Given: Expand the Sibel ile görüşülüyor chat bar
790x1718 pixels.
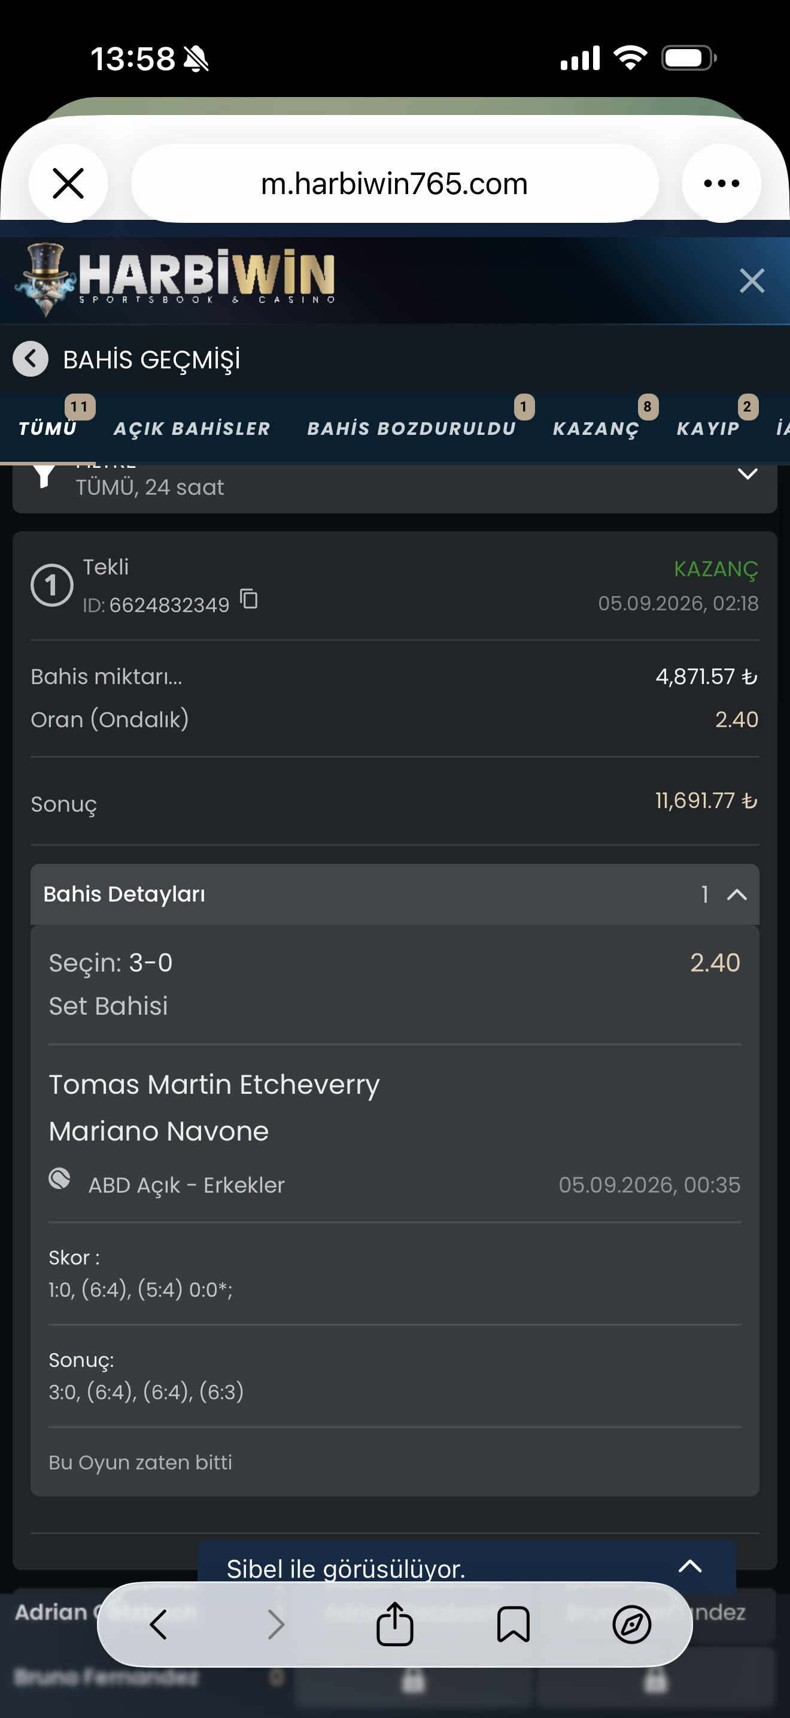Looking at the screenshot, I should (690, 1566).
